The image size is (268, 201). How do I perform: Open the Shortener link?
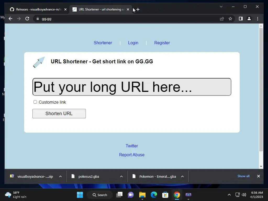(x=103, y=43)
